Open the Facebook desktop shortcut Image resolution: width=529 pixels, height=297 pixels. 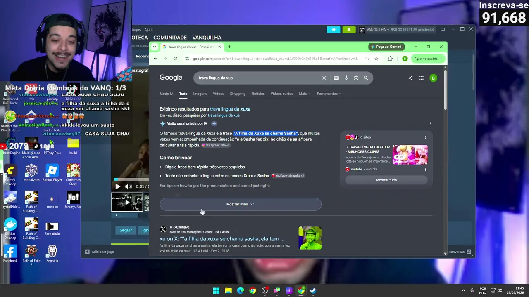[10, 254]
